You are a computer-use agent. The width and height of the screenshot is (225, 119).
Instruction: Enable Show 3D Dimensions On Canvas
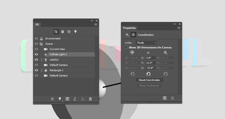coord(126,47)
